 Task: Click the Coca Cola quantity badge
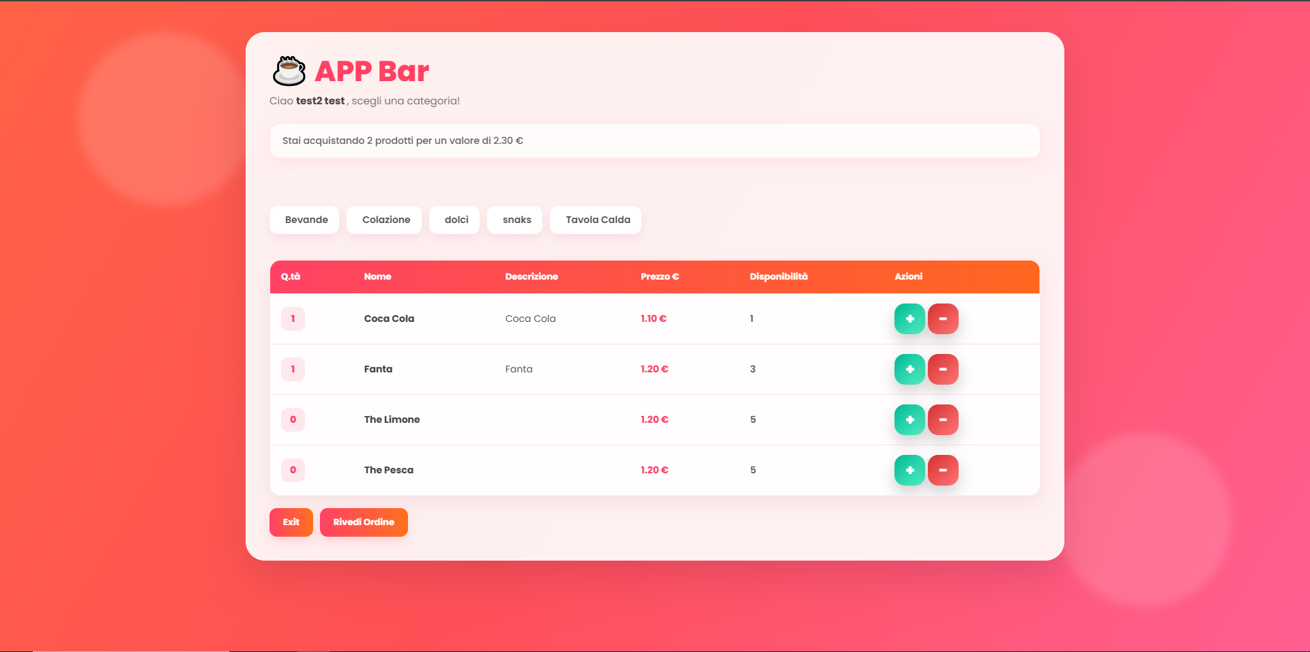pos(293,318)
